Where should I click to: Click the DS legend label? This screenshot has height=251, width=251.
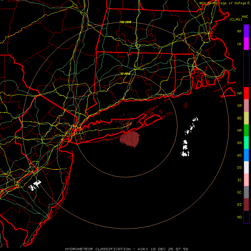tap(239, 168)
